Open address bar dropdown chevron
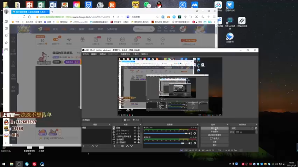The width and height of the screenshot is (298, 167). 122,17
